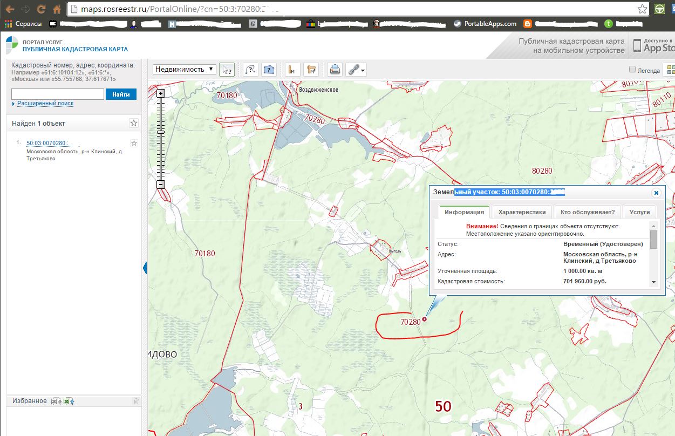Switch to the Характеристики tab

523,212
